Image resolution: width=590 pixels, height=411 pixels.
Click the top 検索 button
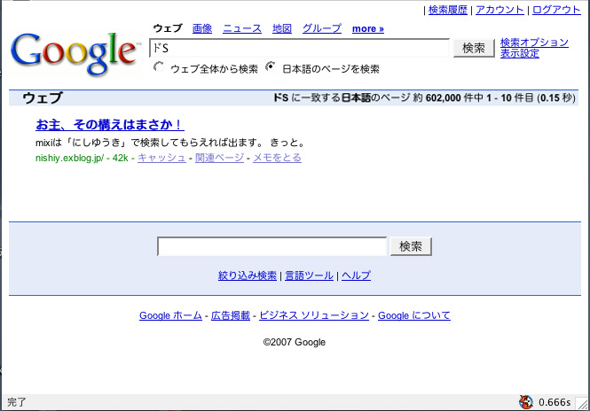(x=474, y=48)
